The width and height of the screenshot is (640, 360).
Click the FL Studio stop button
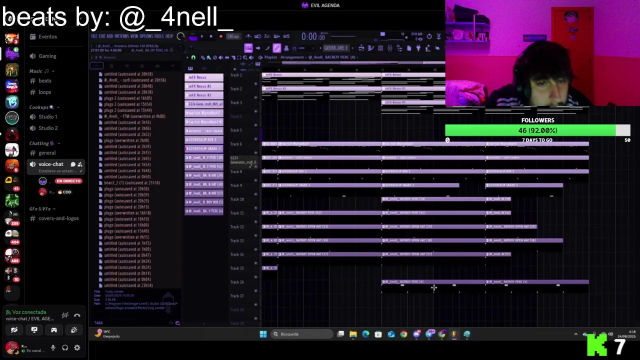coord(211,36)
